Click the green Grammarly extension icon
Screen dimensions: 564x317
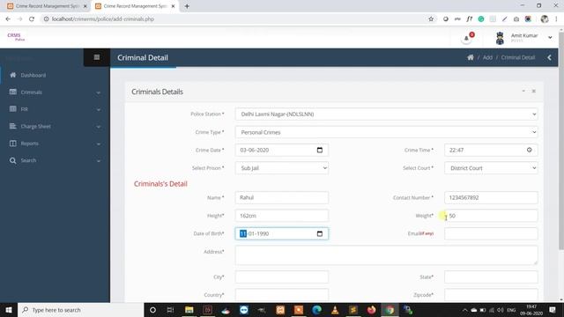(481, 19)
